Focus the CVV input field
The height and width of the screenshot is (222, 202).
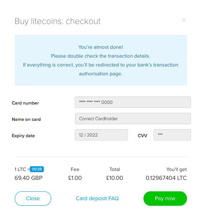(172, 135)
